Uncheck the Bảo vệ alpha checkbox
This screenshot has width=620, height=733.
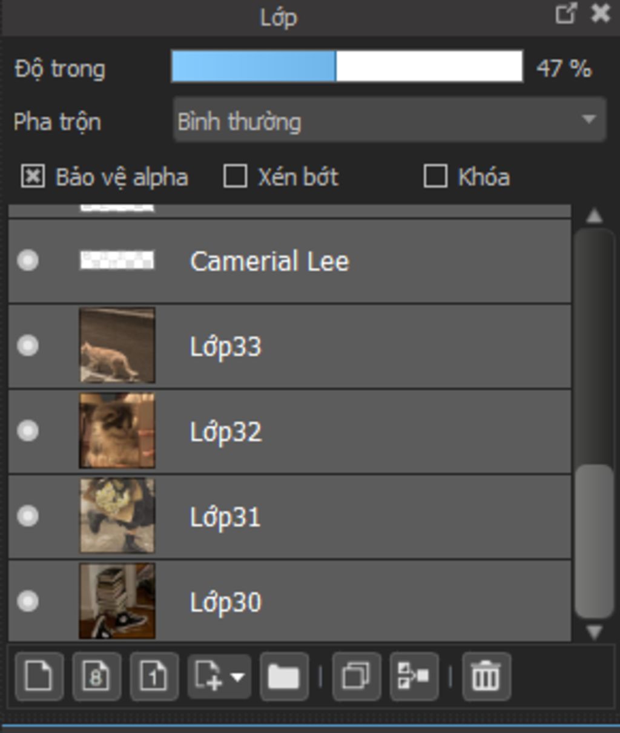click(x=33, y=177)
